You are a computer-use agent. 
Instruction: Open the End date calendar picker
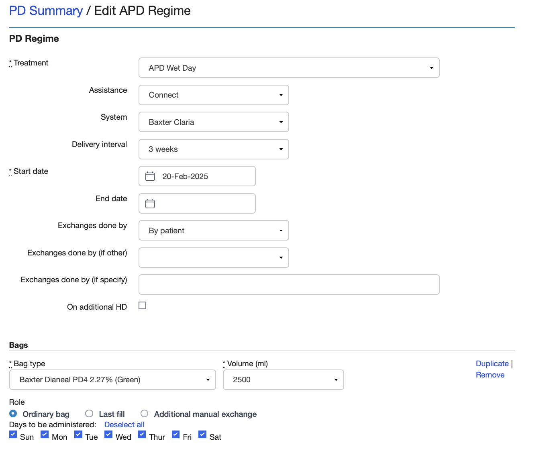(150, 203)
